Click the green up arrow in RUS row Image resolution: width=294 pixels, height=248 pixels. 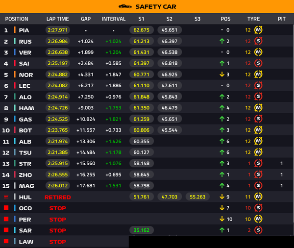point(222,41)
